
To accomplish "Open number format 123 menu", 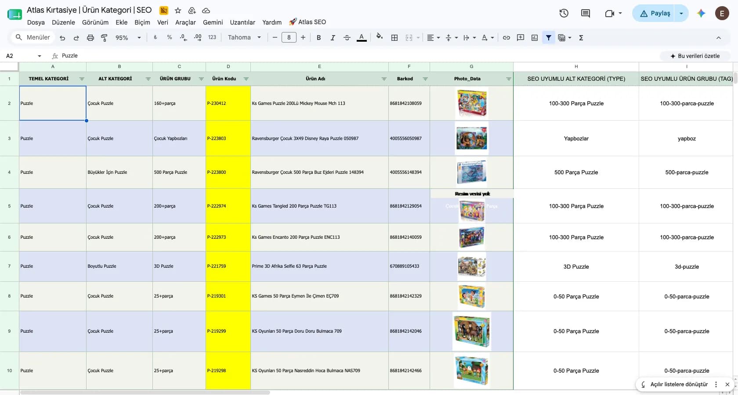I will 212,38.
